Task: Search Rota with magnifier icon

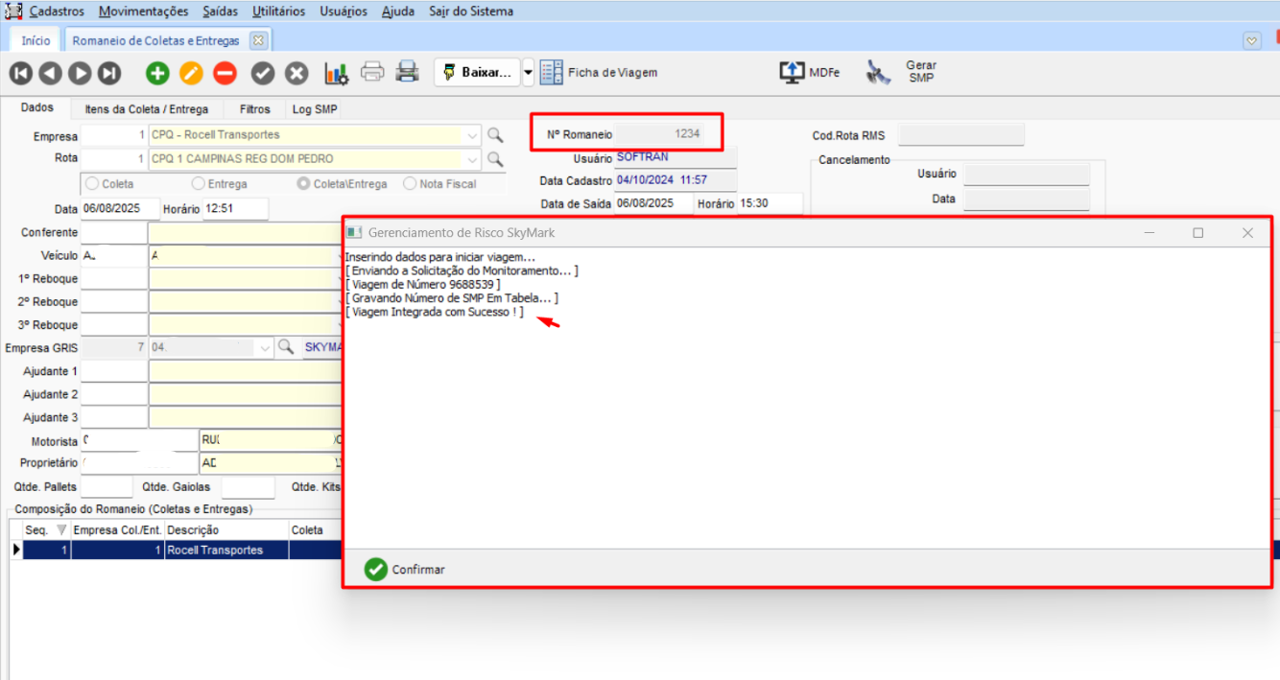Action: coord(495,159)
